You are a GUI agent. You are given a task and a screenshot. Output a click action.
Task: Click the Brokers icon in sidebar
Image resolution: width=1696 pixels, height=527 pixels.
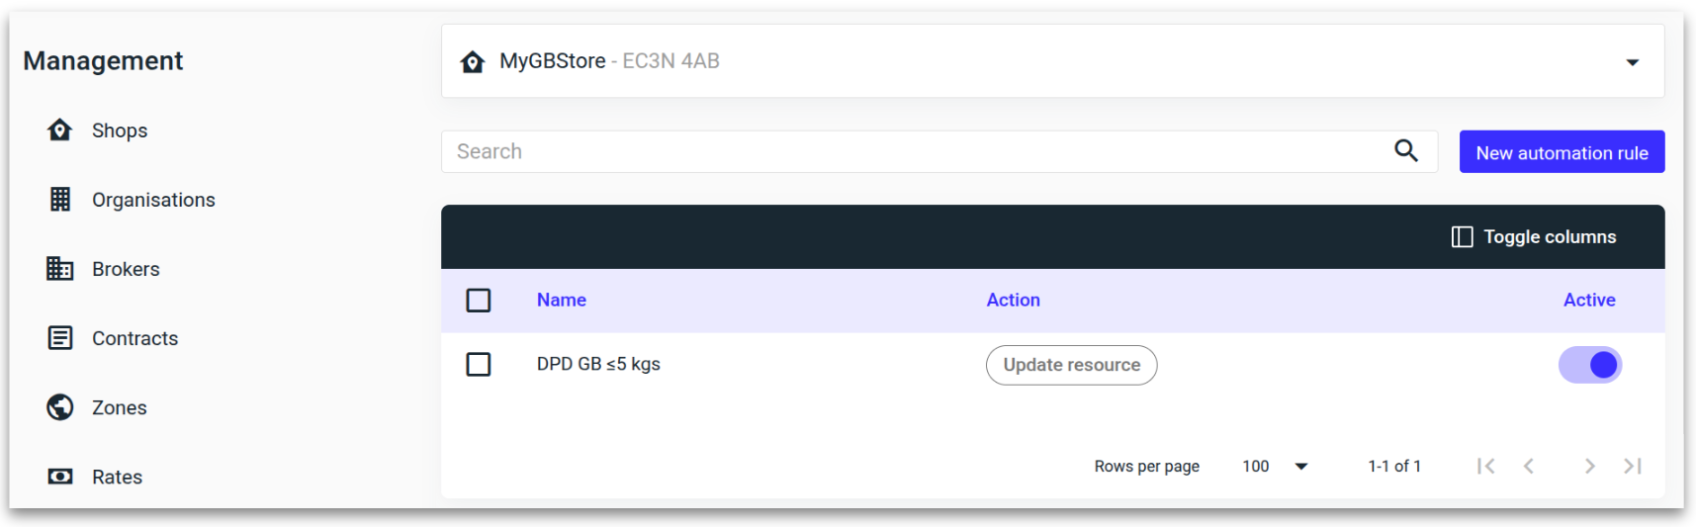(60, 269)
